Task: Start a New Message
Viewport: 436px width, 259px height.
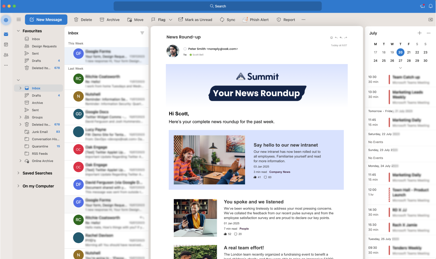Action: point(46,19)
